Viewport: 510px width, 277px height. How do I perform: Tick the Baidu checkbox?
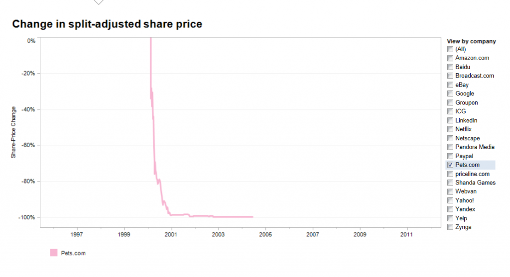click(450, 67)
